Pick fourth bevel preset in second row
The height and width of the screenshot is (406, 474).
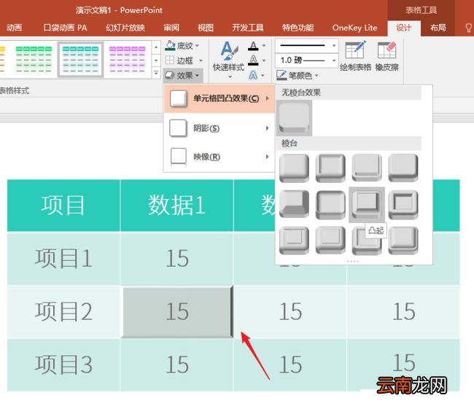point(403,205)
